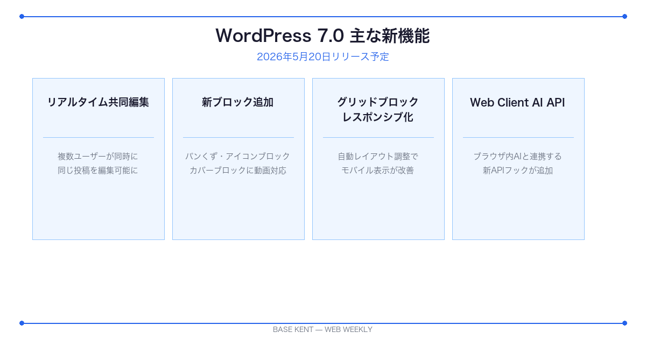Click the text "パンくず・アイコンブロック"
The image size is (646, 339).
point(238,156)
